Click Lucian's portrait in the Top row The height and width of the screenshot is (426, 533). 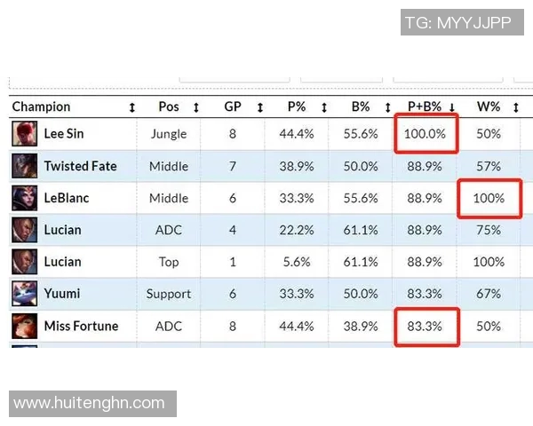25,262
